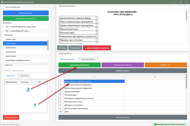Click the 'Выберите каталог' button
The height and width of the screenshot is (126, 190).
(26, 13)
